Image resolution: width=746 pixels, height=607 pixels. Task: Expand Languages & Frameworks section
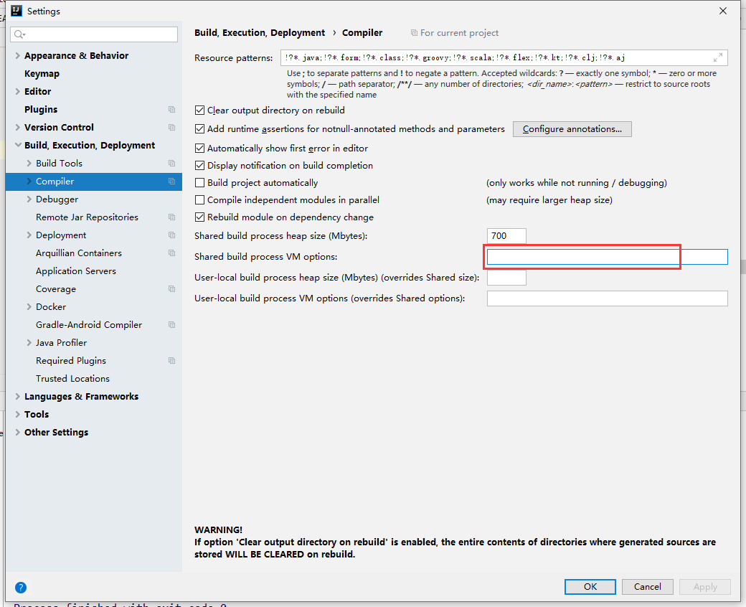click(17, 397)
